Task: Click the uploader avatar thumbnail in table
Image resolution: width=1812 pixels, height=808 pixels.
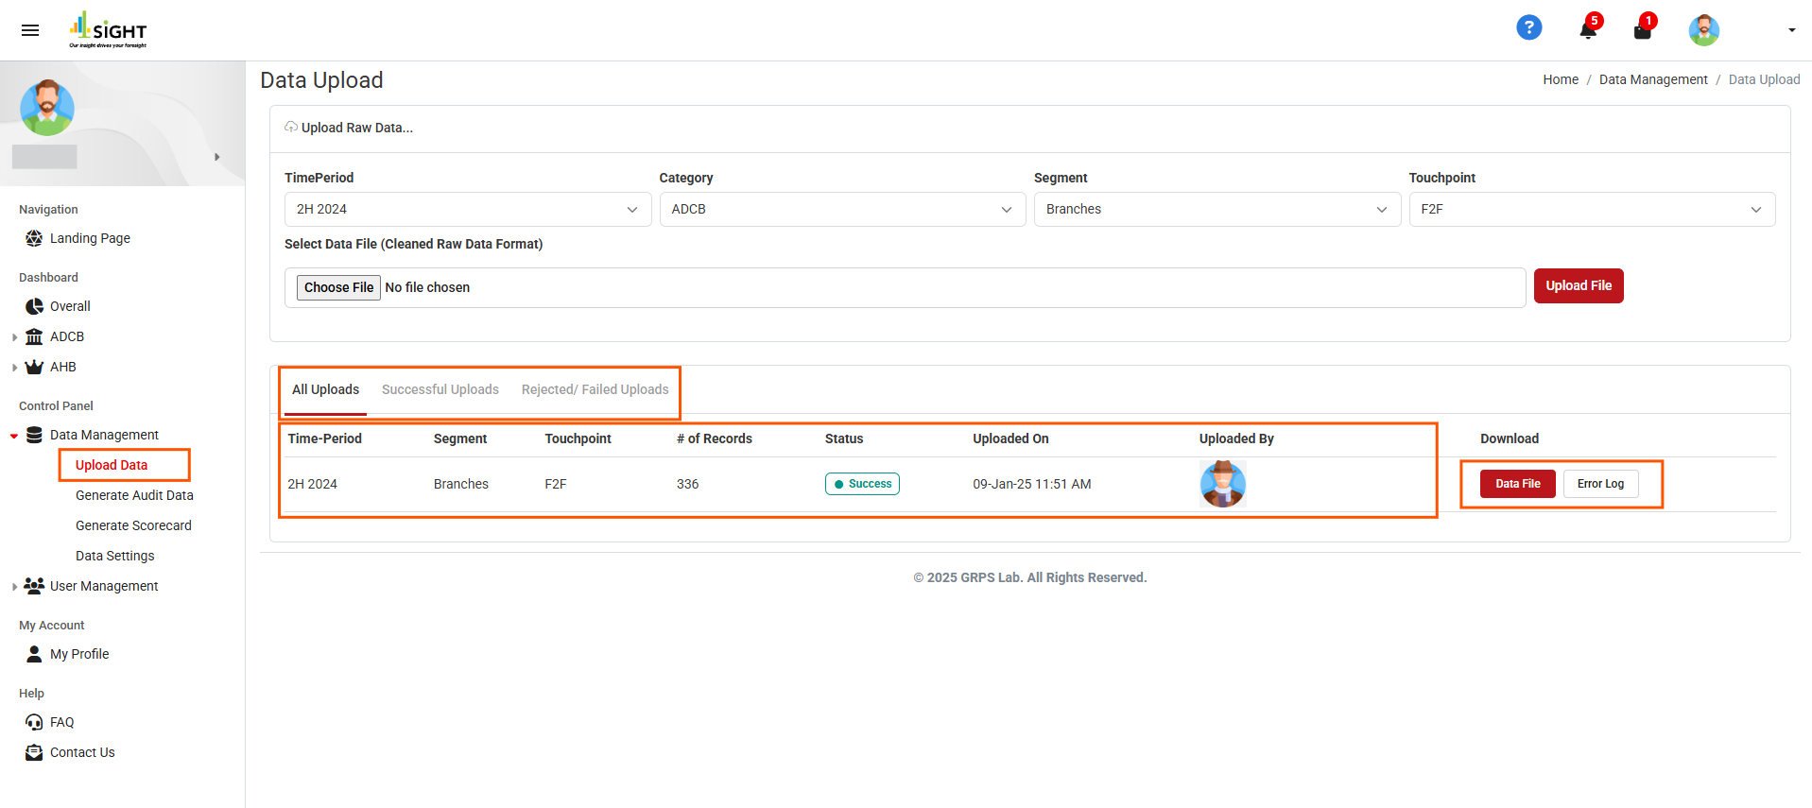Action: tap(1222, 484)
